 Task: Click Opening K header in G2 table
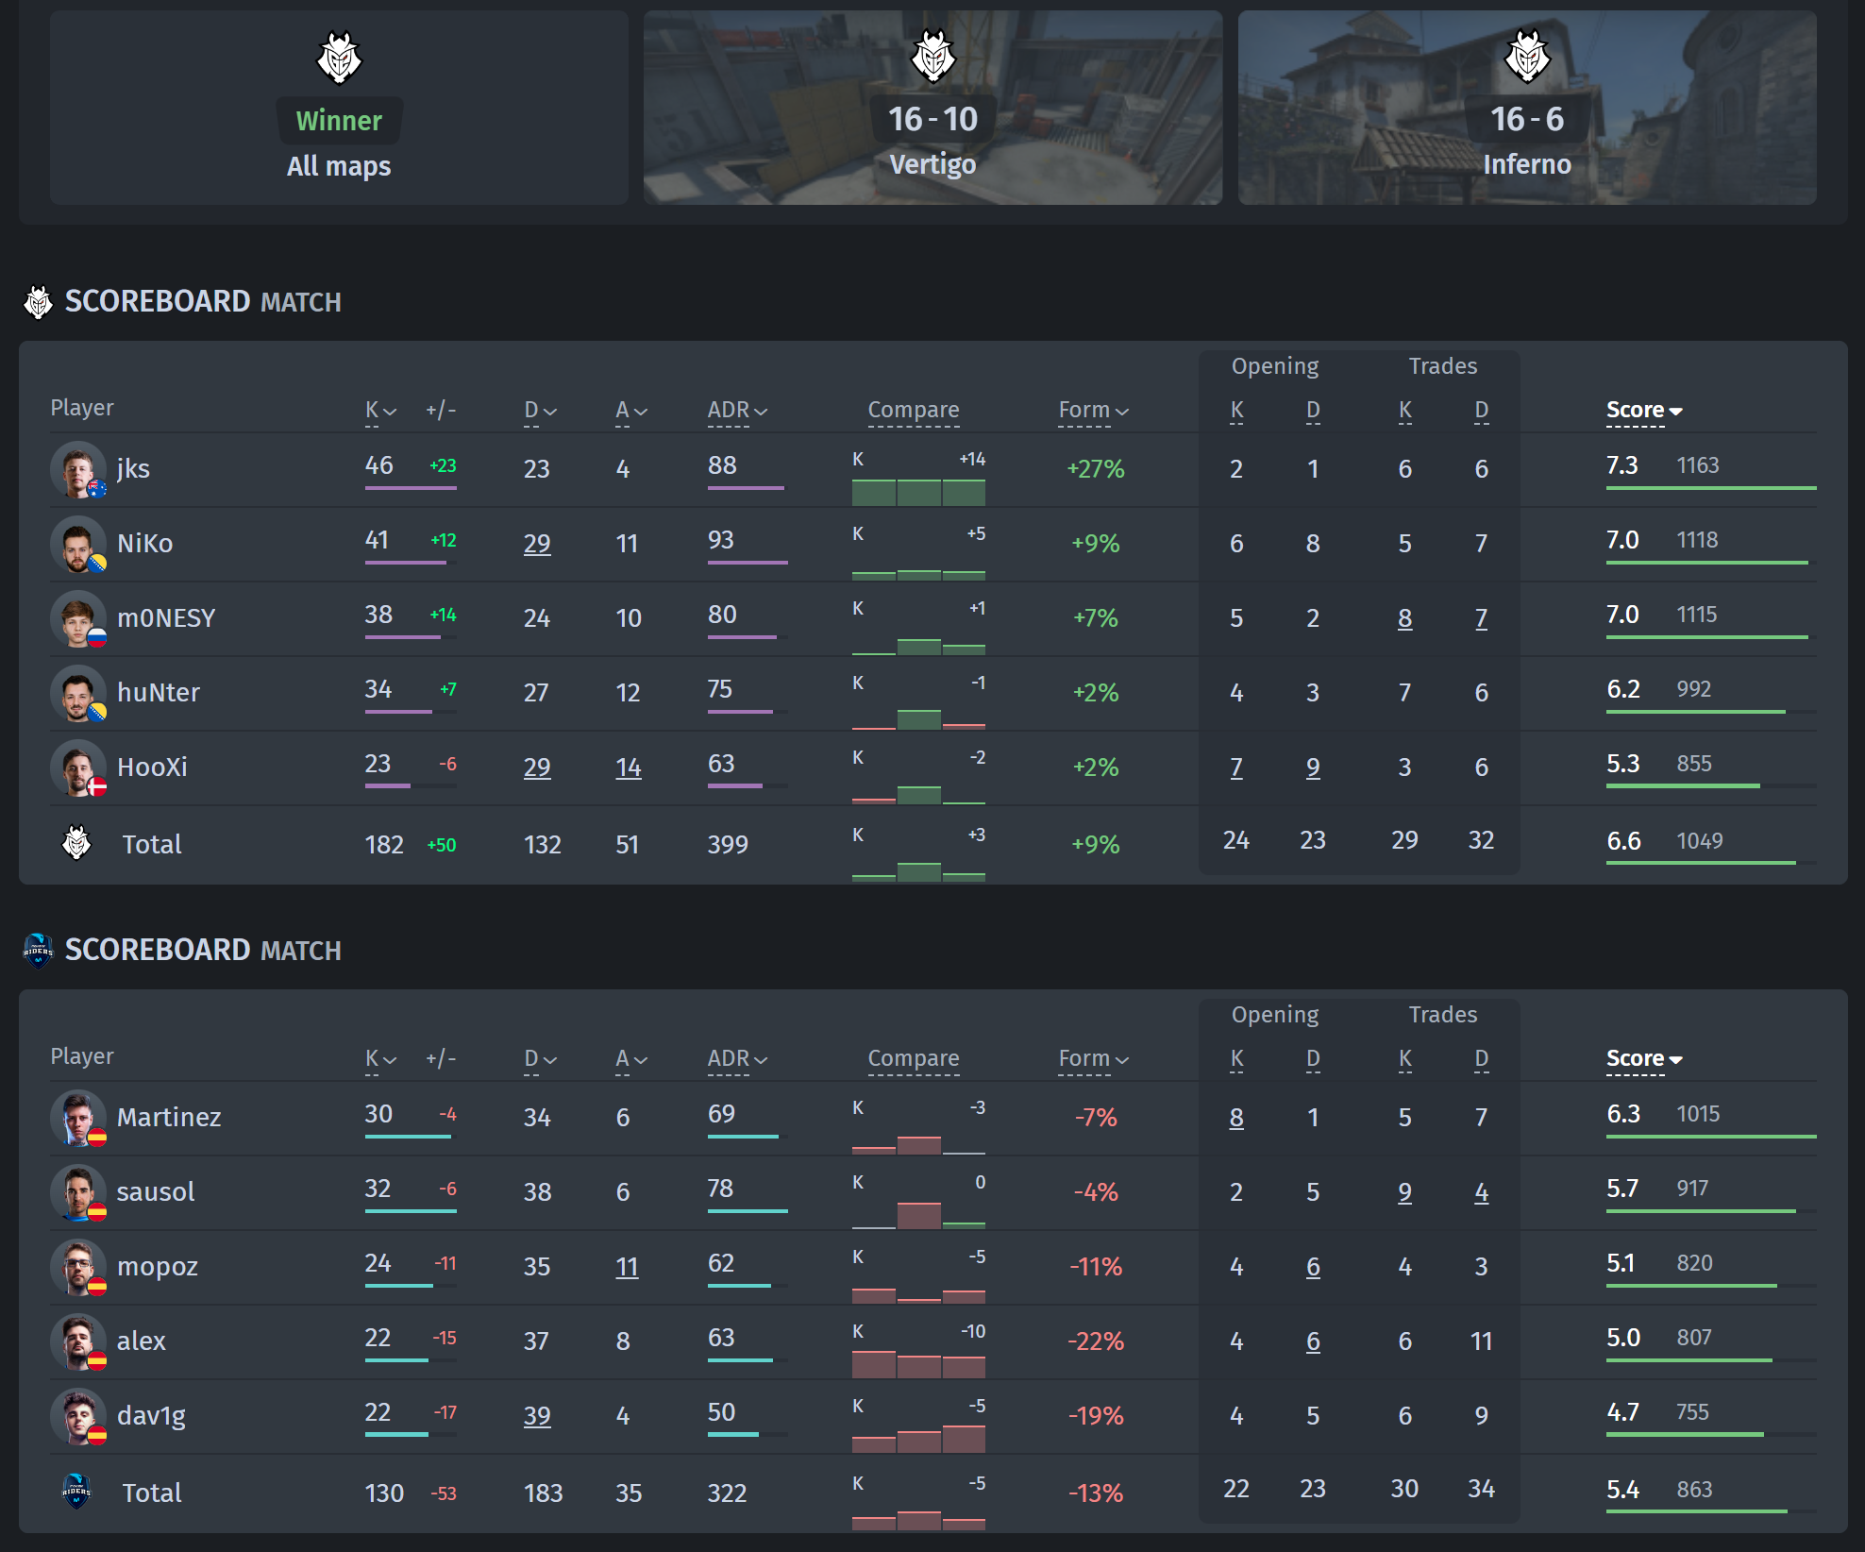(x=1236, y=411)
